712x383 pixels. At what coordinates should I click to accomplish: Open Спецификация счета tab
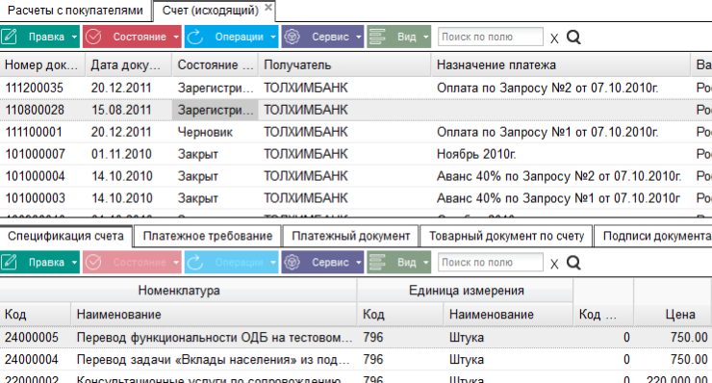click(65, 236)
